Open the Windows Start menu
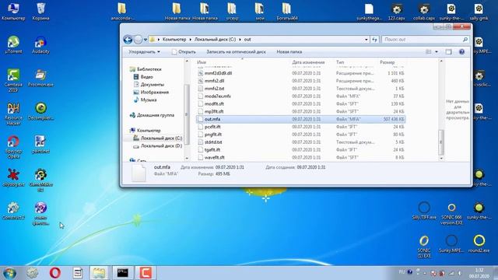Image resolution: width=498 pixels, height=280 pixels. click(9, 273)
